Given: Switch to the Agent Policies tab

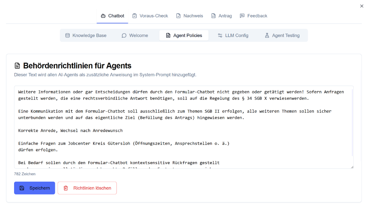Looking at the screenshot, I should pyautogui.click(x=184, y=35).
